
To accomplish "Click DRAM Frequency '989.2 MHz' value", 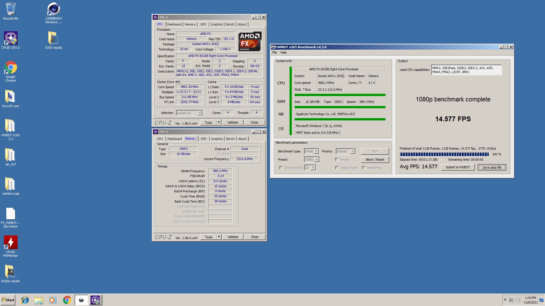I will tap(220, 171).
